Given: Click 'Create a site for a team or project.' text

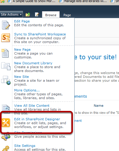Looking at the screenshot, I should (x=37, y=83).
